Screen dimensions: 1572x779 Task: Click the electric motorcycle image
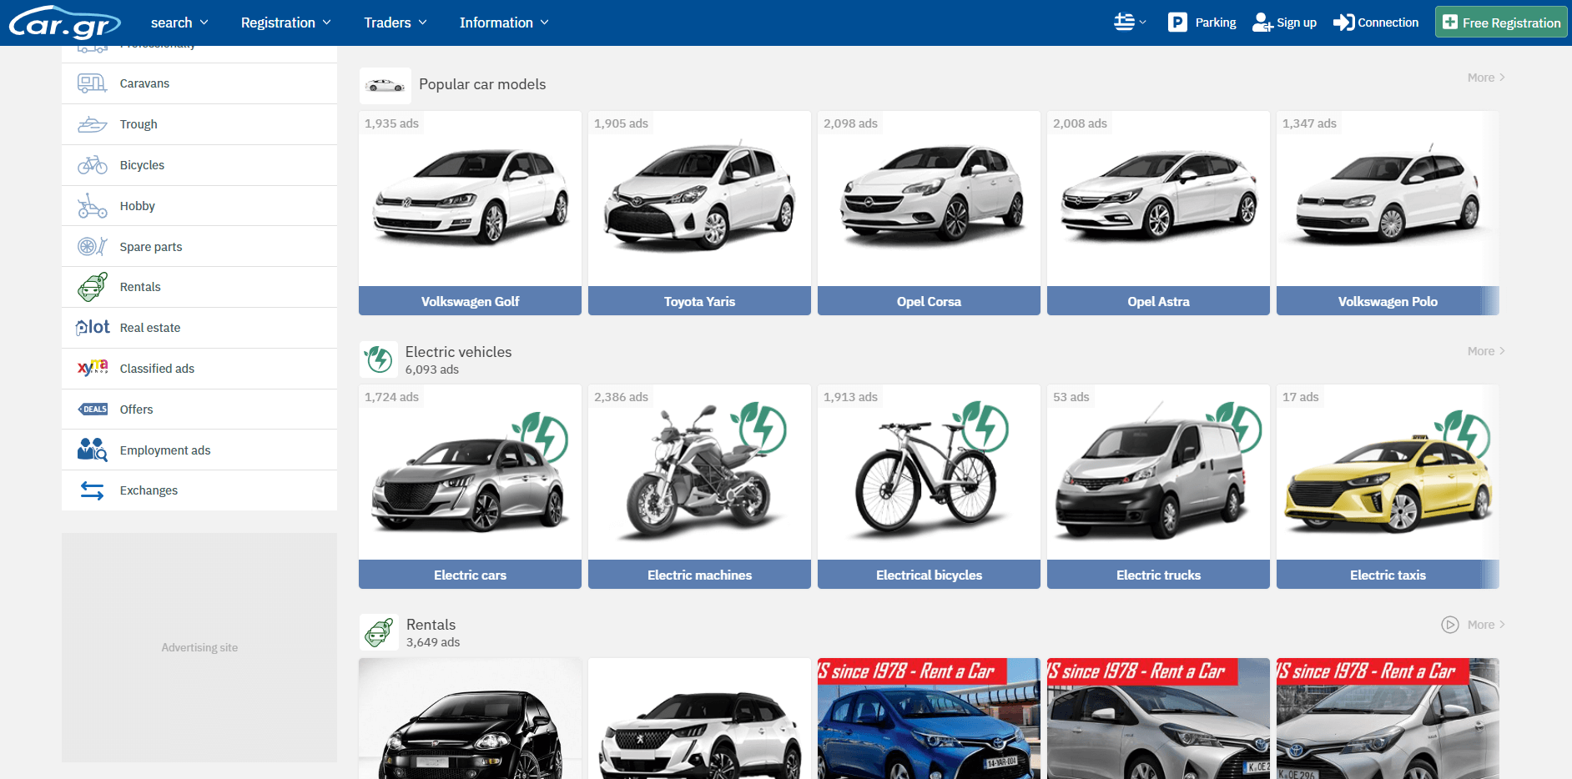coord(699,471)
